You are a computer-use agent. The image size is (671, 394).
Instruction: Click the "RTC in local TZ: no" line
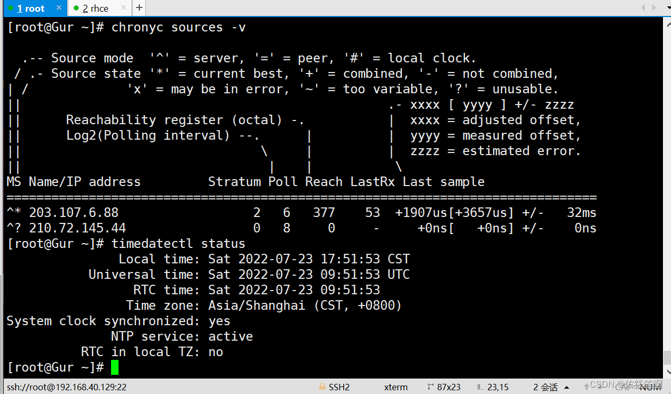[152, 352]
